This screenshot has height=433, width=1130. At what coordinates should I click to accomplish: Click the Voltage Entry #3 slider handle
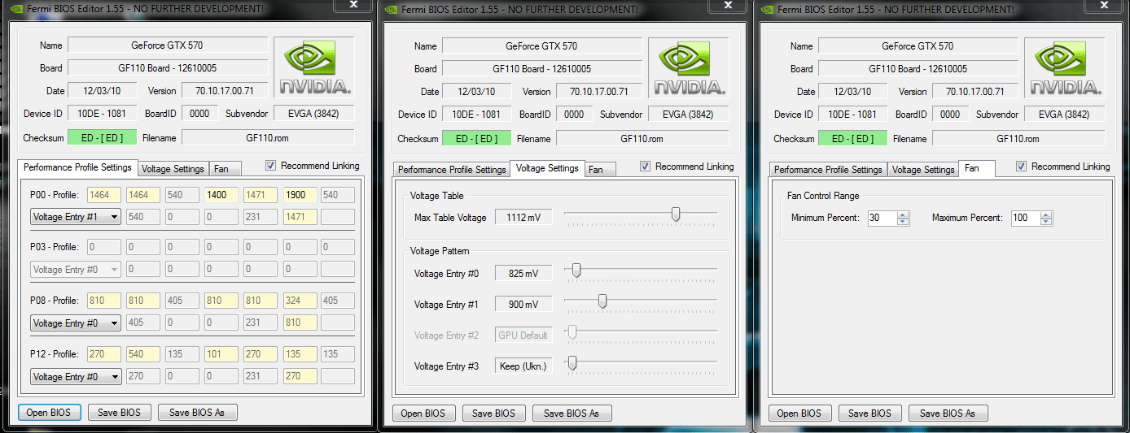click(572, 363)
